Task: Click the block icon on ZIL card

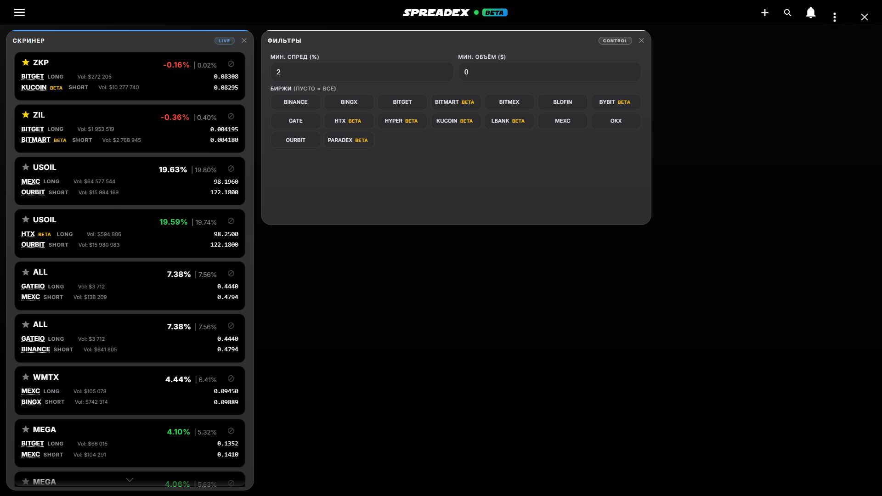Action: pyautogui.click(x=231, y=117)
